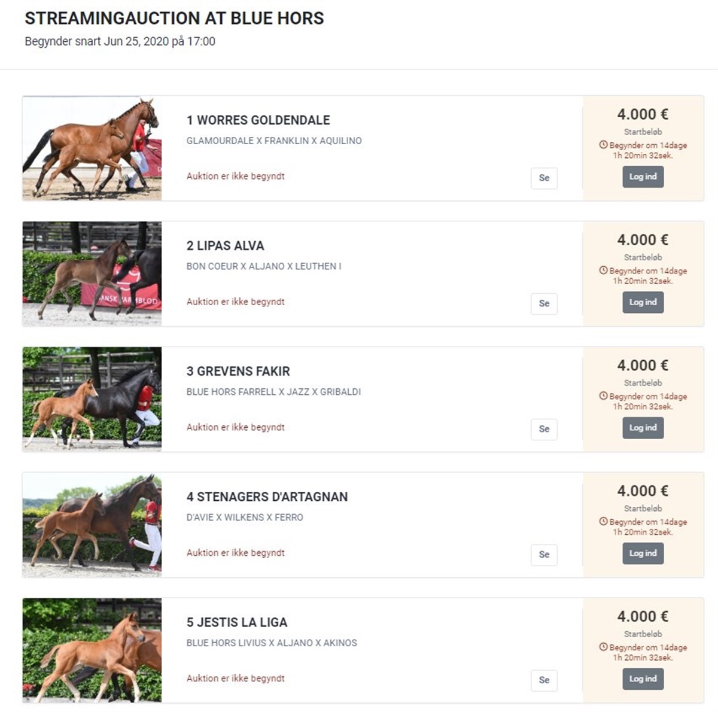The height and width of the screenshot is (712, 718).
Task: Click clock icon in Lipas Alva countdown
Action: [603, 270]
